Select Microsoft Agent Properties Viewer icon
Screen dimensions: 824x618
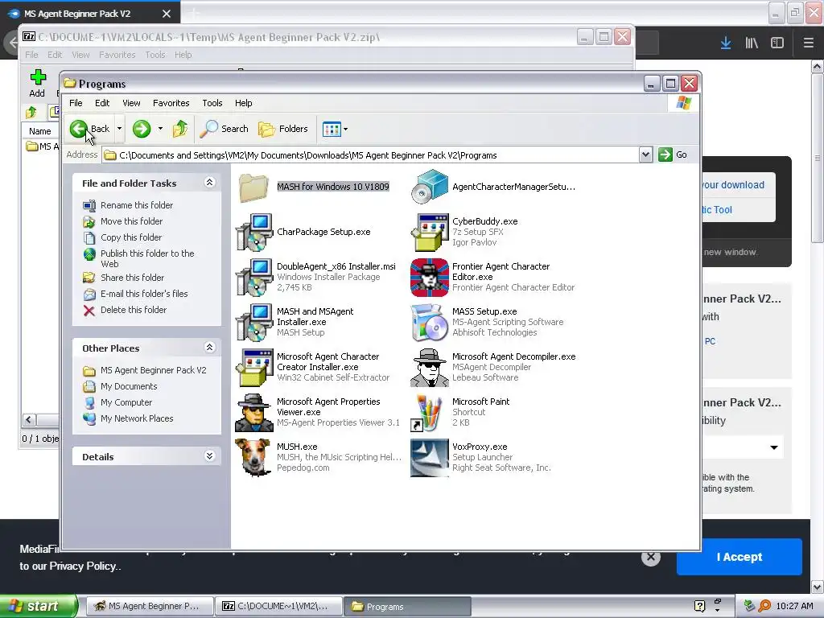click(253, 413)
